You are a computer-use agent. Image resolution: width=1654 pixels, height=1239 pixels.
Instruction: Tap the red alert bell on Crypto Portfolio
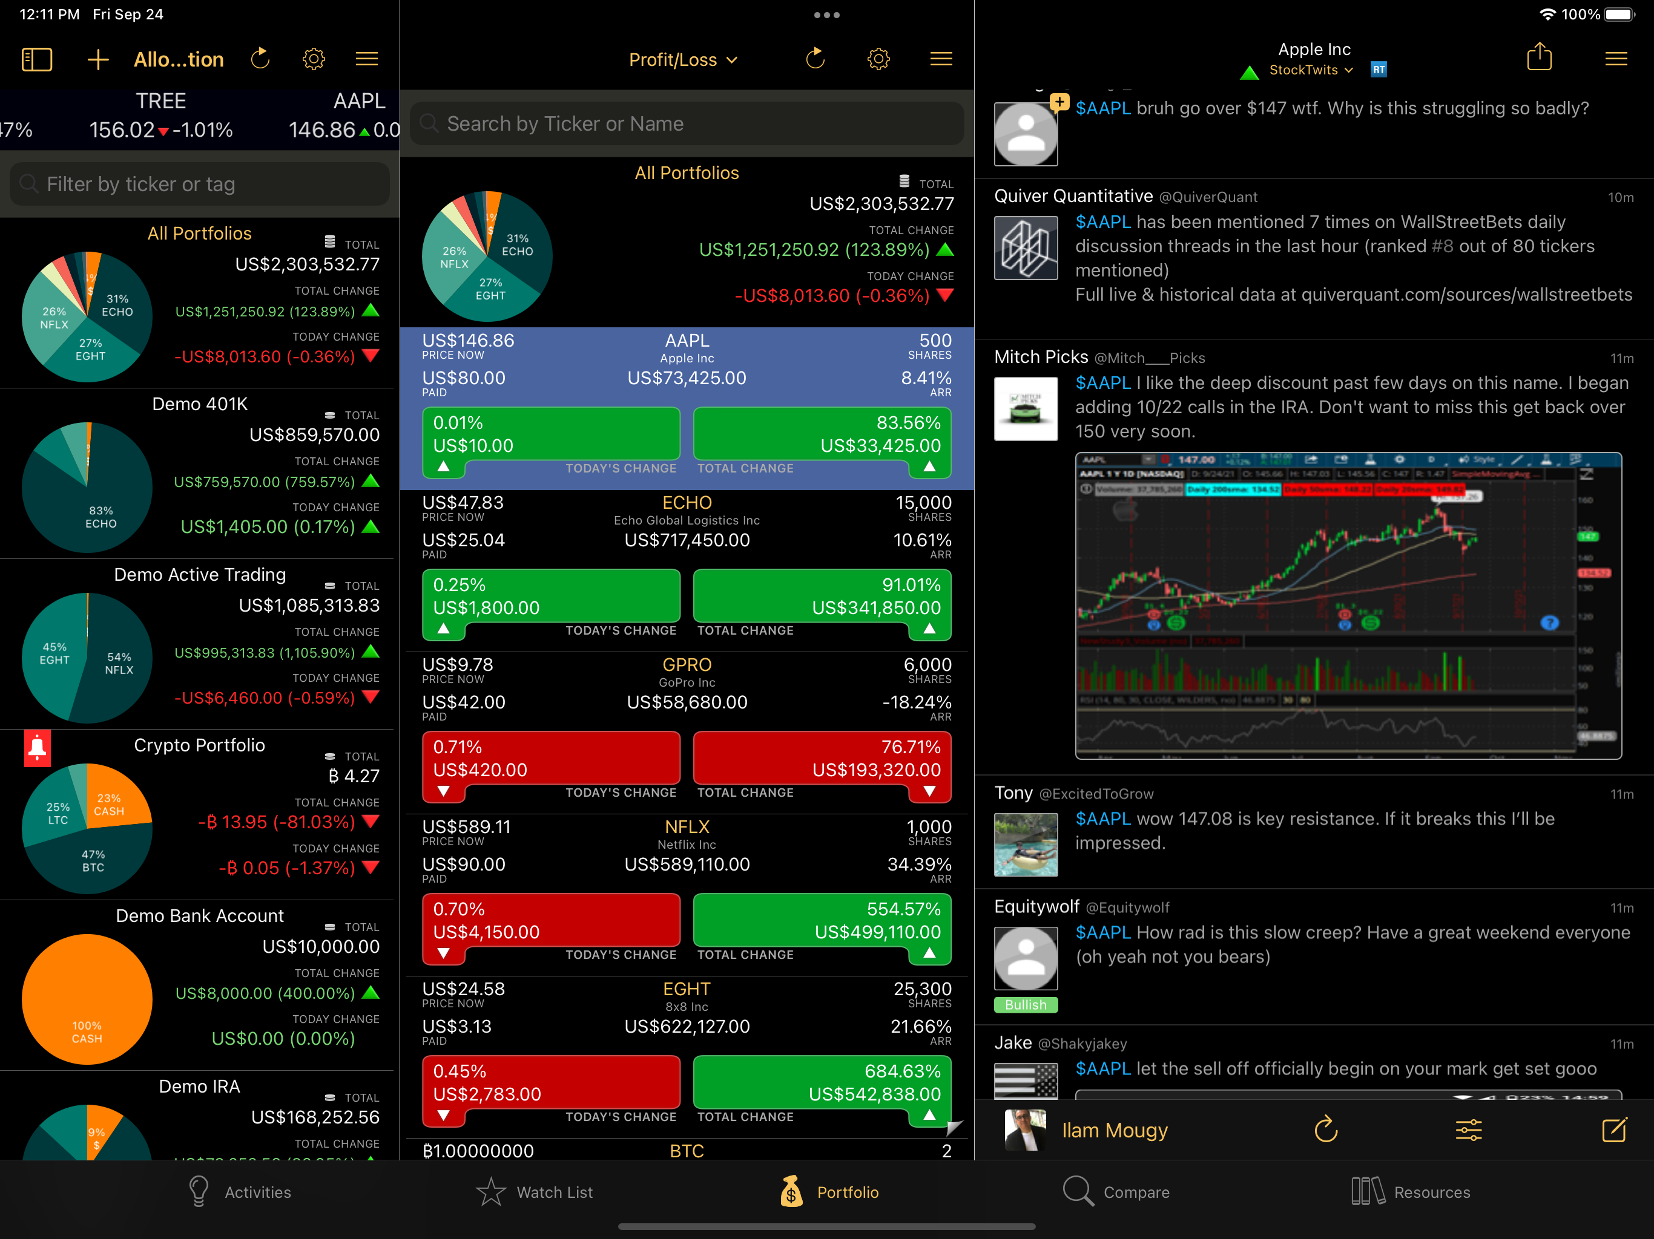38,748
